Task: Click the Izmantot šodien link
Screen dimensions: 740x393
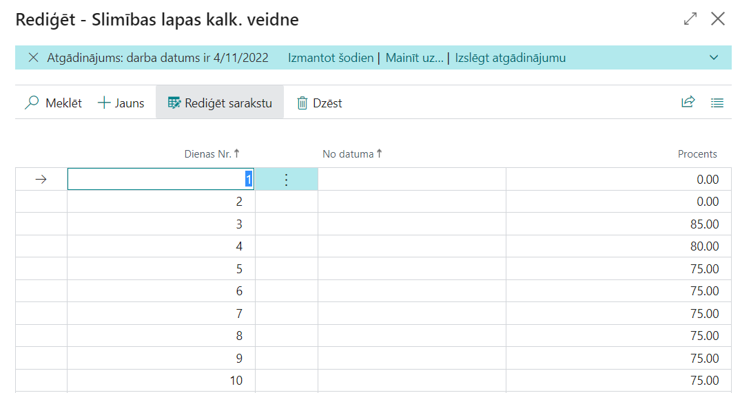Action: [x=331, y=58]
